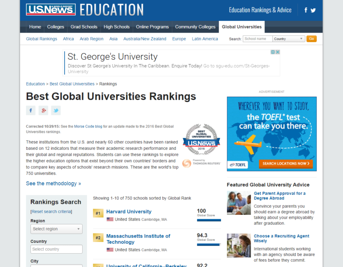This screenshot has height=267, width=343.
Task: Go to Australia/New Zealand rankings
Action: point(145,39)
